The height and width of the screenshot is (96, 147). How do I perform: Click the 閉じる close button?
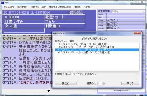[130, 83]
